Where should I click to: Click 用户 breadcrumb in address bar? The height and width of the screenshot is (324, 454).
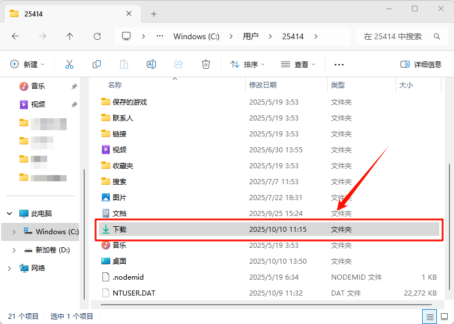(250, 36)
